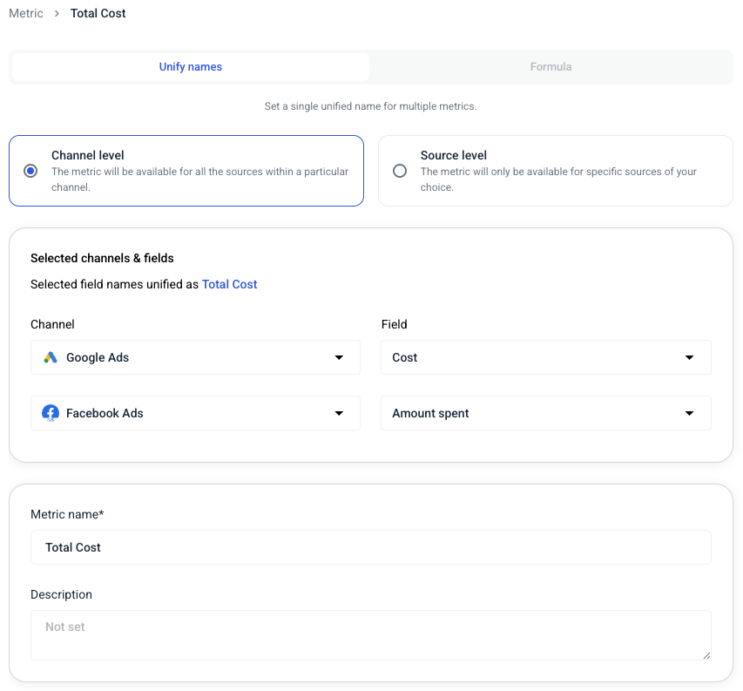
Task: Select the Unify names tab
Action: pos(190,66)
